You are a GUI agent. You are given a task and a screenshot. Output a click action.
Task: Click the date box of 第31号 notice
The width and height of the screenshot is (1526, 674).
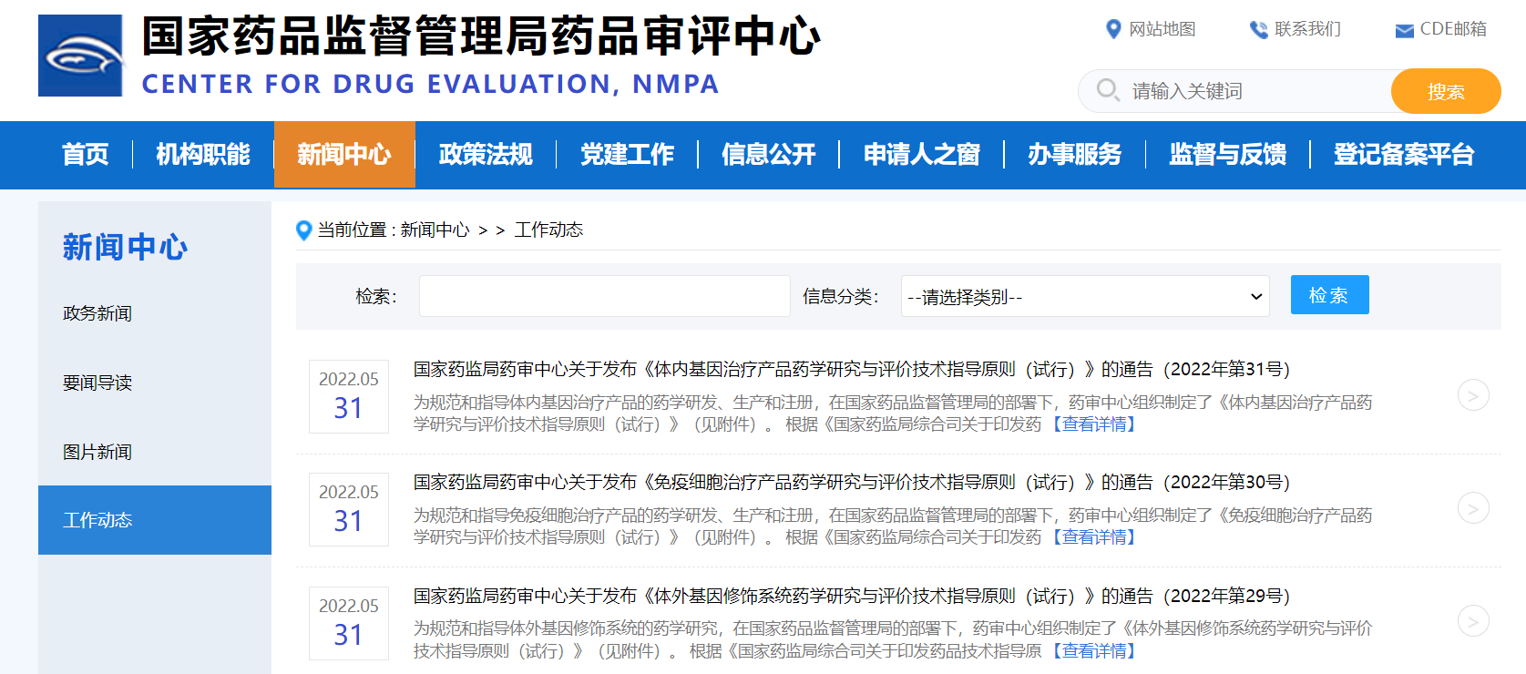[349, 396]
